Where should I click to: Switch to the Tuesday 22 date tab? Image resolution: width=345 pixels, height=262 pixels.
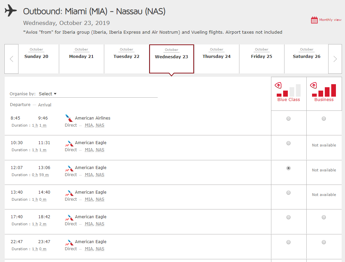pos(126,59)
